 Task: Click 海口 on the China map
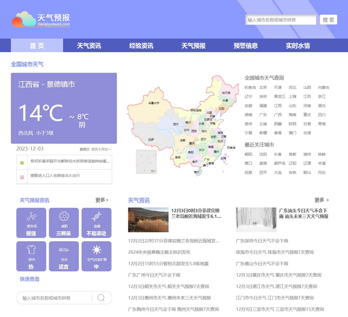197,172
